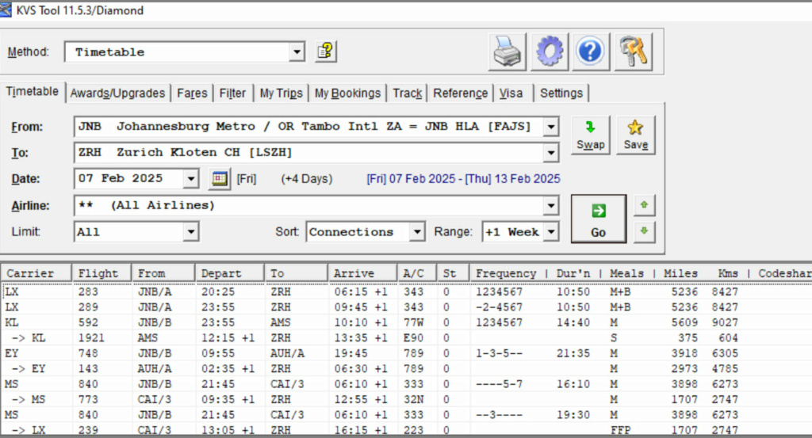This screenshot has width=812, height=438.
Task: Expand the Method dropdown
Action: pos(297,51)
